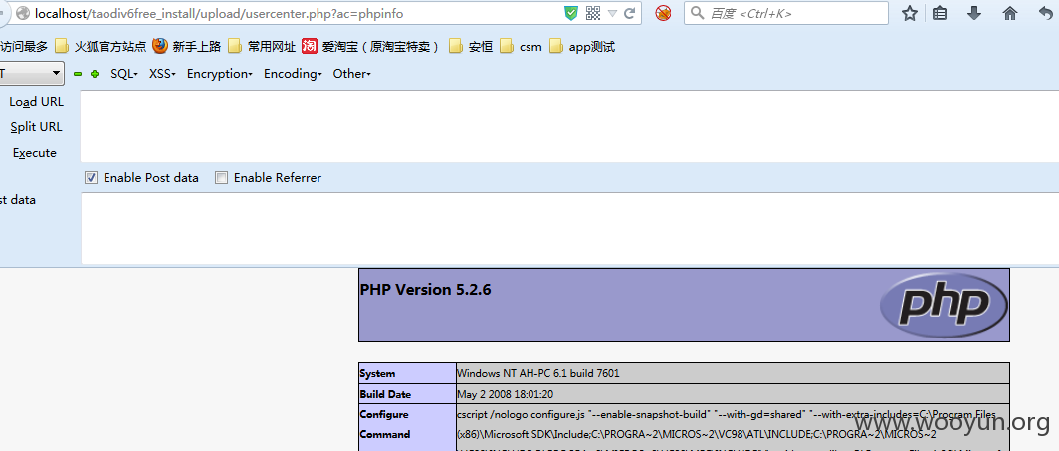Open the Encoding dropdown menu
Image resolution: width=1059 pixels, height=451 pixels.
click(293, 74)
